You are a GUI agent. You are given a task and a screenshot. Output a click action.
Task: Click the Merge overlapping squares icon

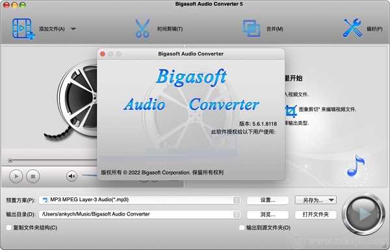[252, 29]
